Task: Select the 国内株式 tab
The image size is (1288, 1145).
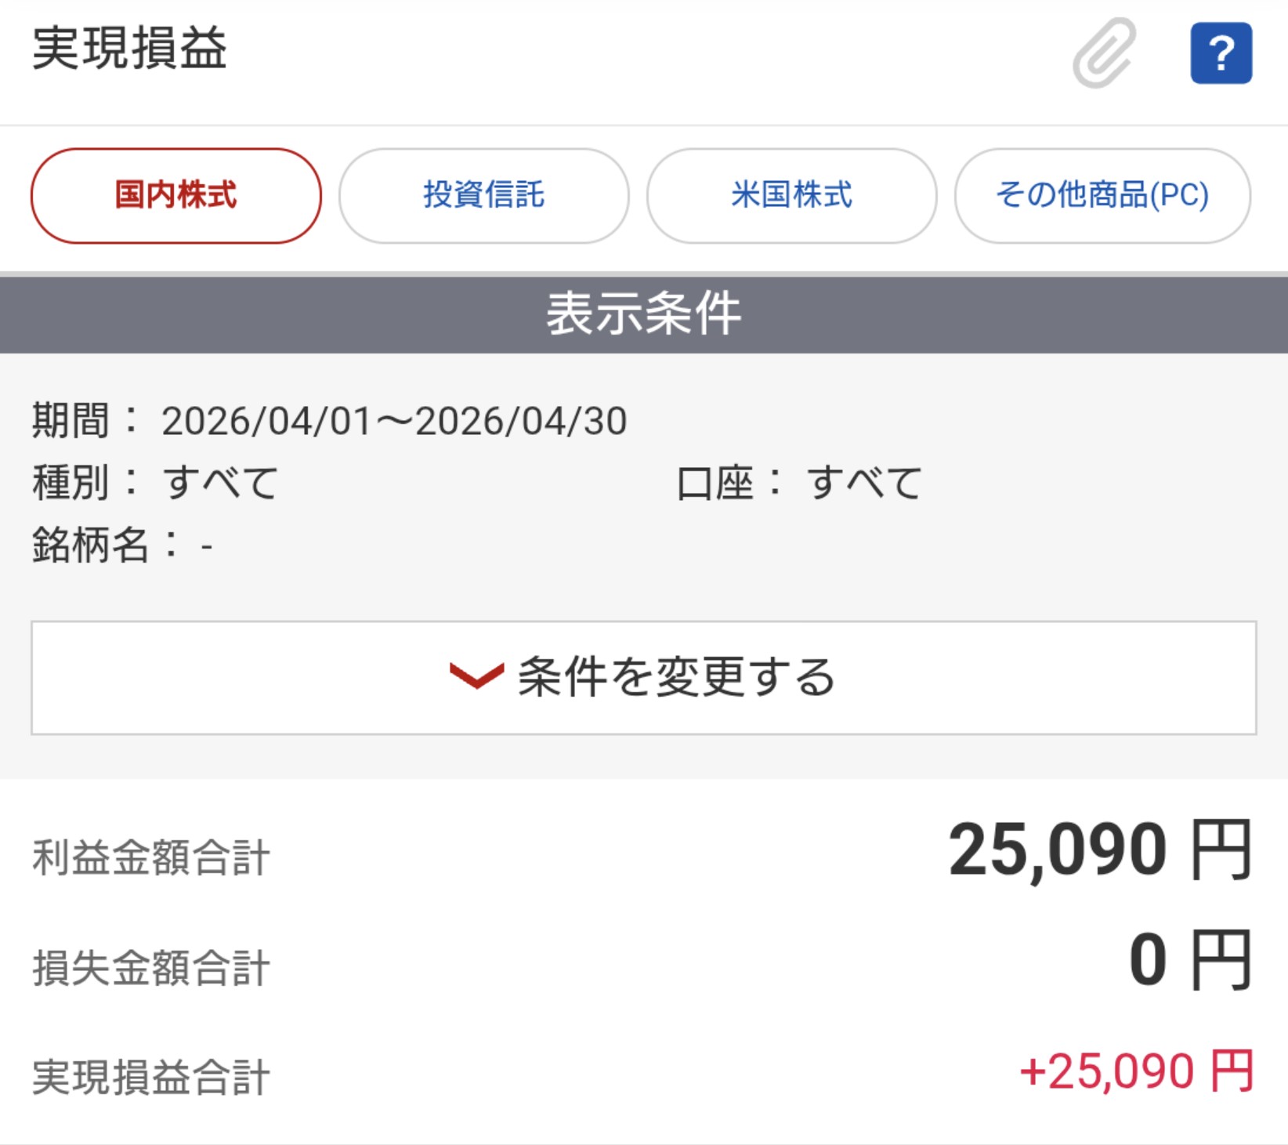Action: point(176,195)
